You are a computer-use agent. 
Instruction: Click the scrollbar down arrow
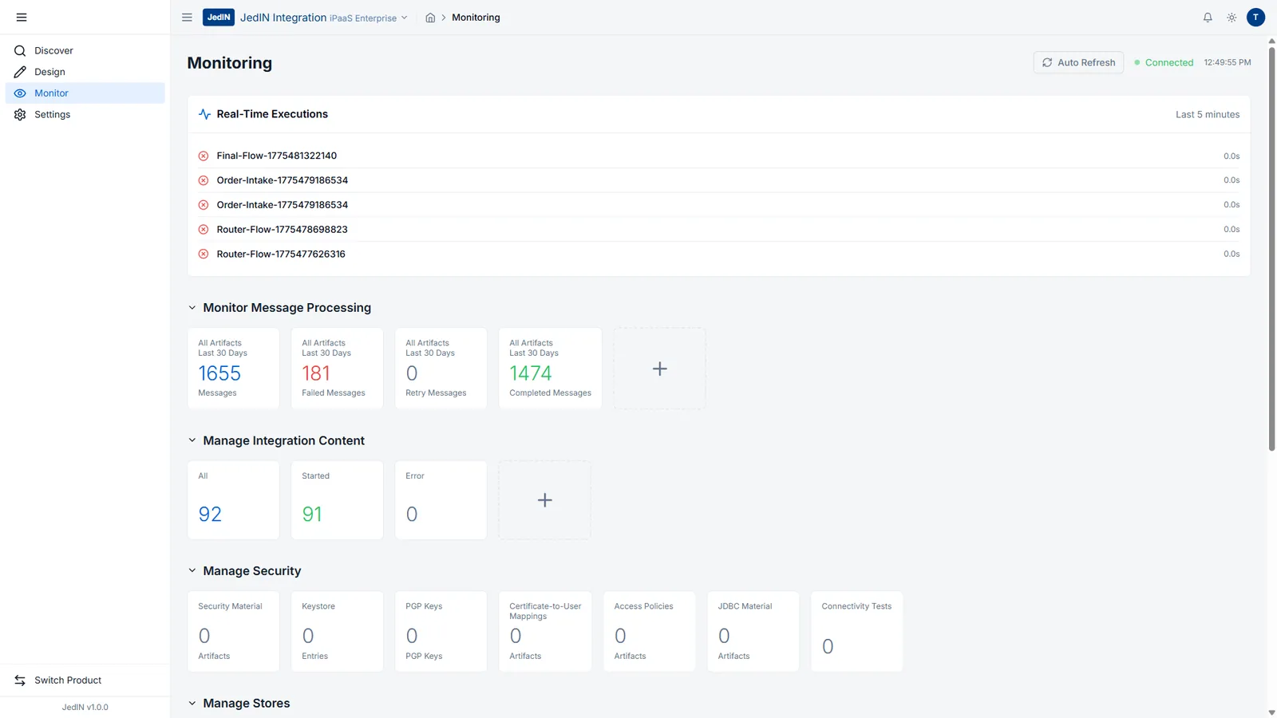pyautogui.click(x=1271, y=712)
